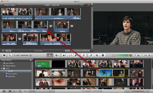153x93 pixels.
Task: Select Last Import in Event Library
Action: (10, 63)
